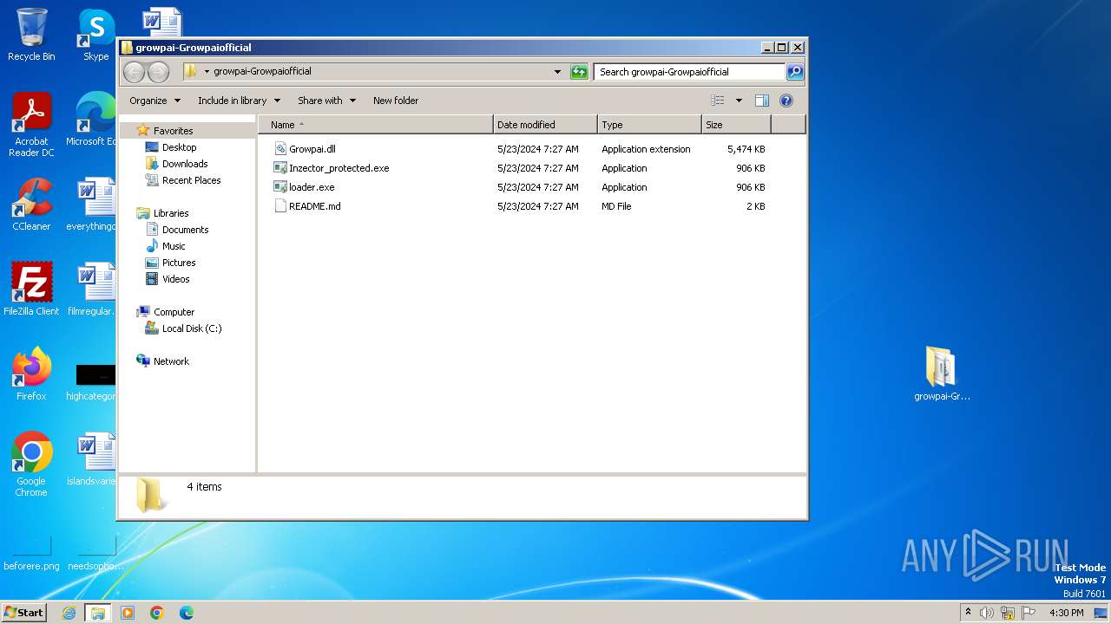Click the search magnifier icon
This screenshot has width=1111, height=624.
pyautogui.click(x=794, y=72)
